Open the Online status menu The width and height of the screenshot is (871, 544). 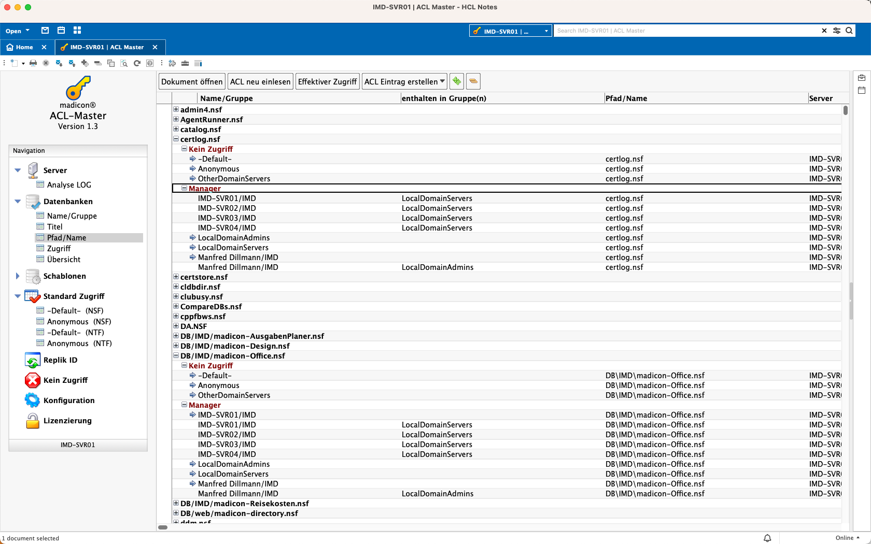tap(848, 538)
